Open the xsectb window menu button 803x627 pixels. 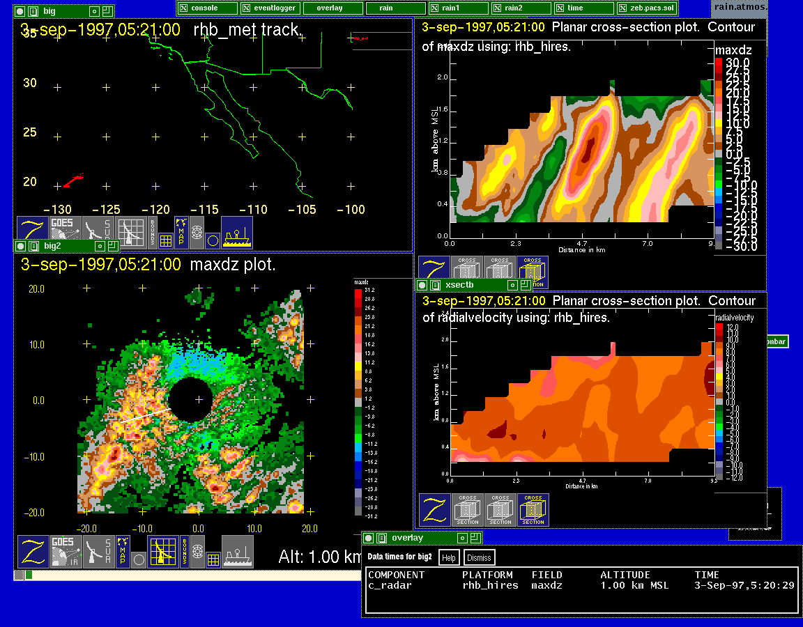coord(422,285)
